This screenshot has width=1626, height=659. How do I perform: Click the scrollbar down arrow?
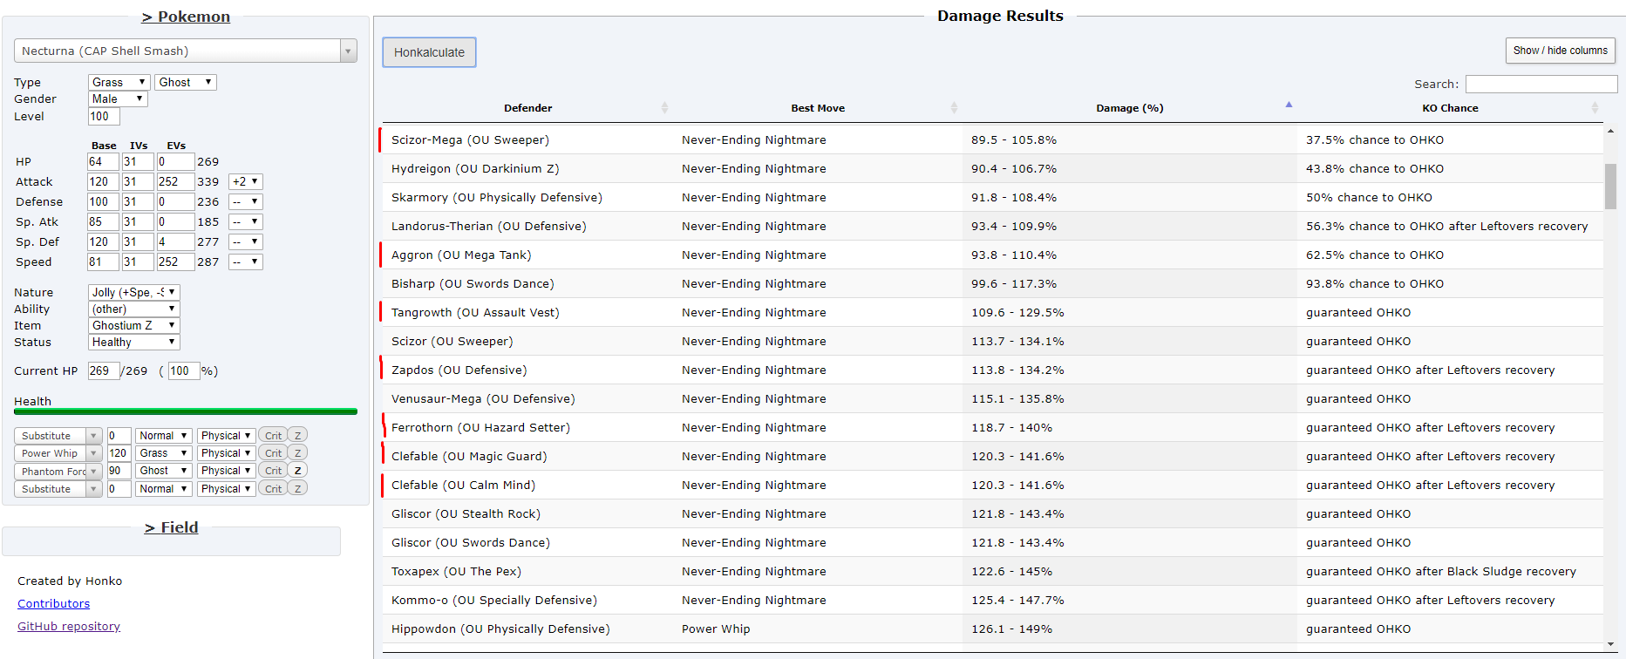tap(1610, 645)
